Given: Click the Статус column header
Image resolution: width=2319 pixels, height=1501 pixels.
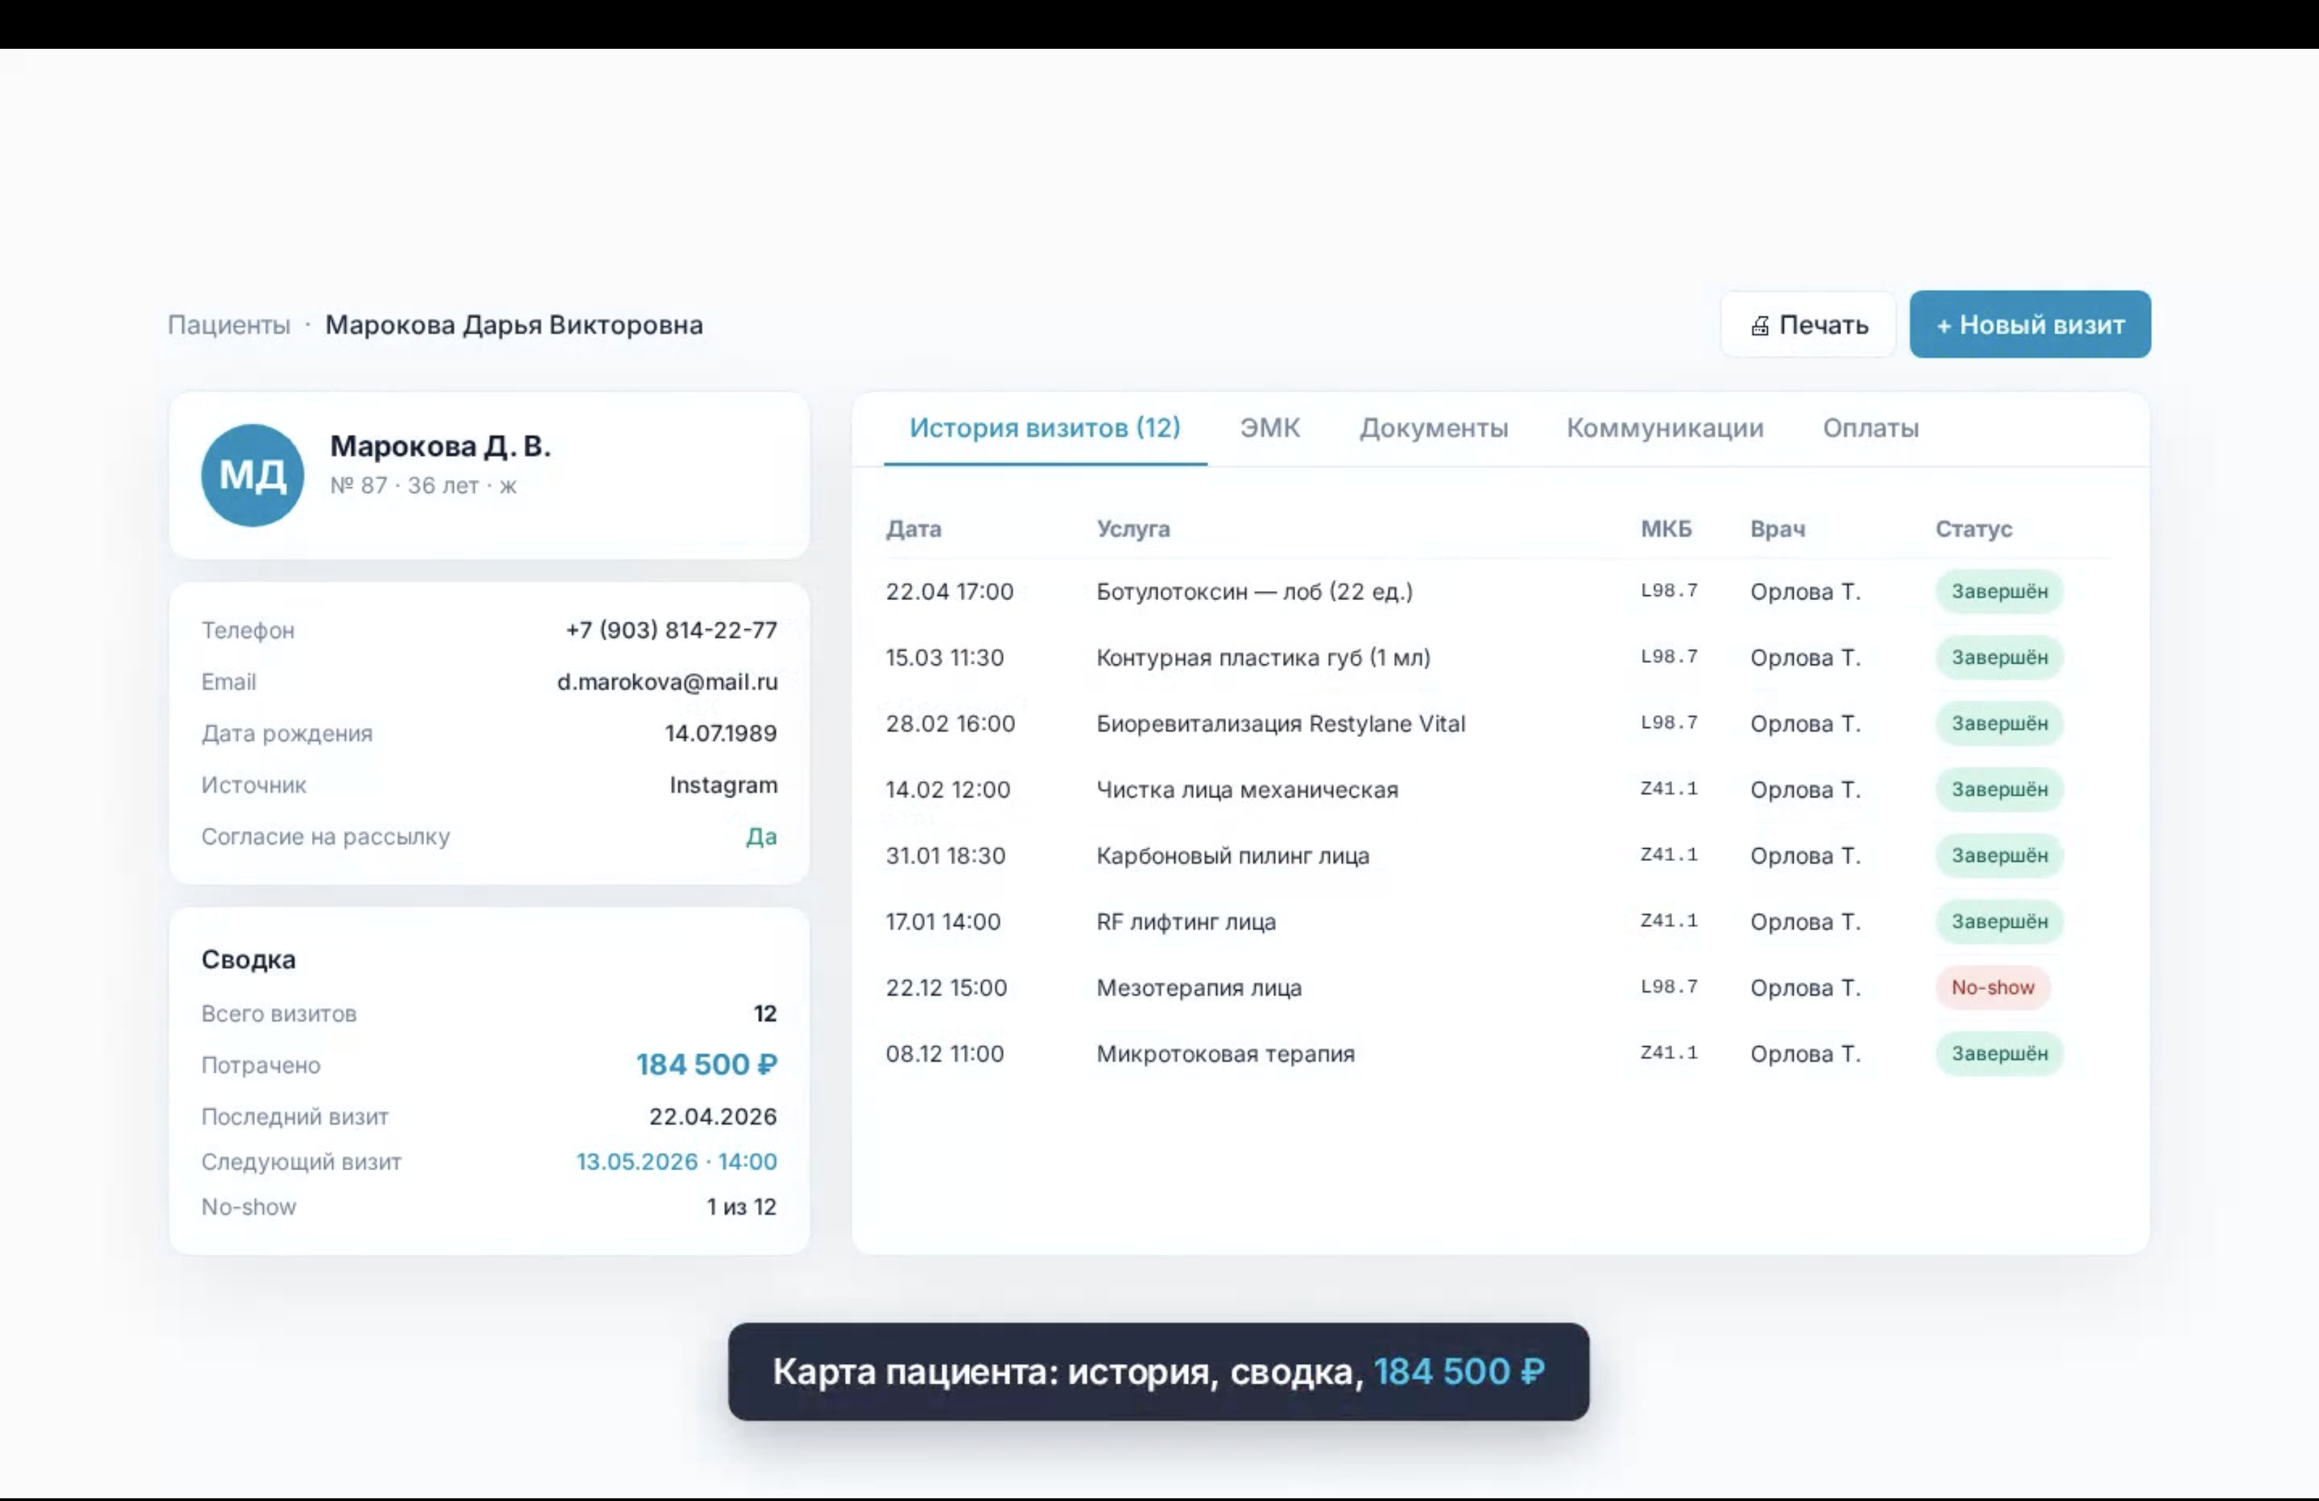Looking at the screenshot, I should [x=1973, y=529].
